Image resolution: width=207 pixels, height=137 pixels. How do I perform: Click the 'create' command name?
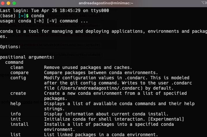pos(18,93)
